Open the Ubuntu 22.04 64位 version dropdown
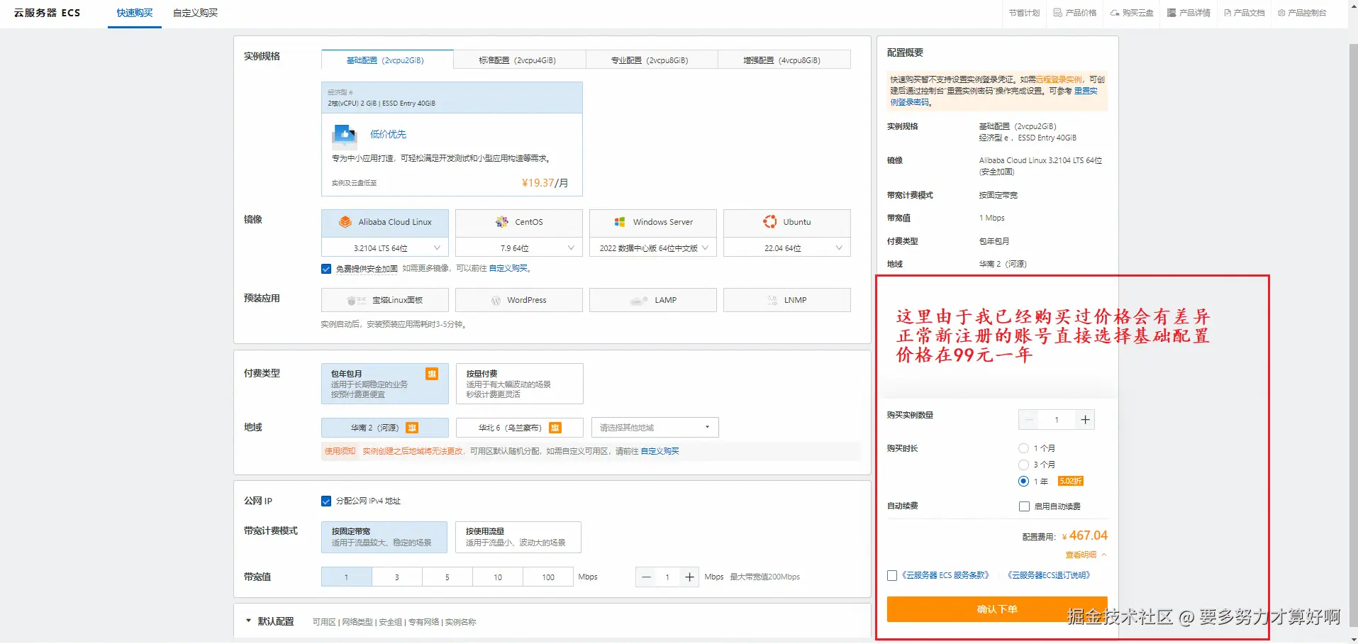 (x=787, y=248)
